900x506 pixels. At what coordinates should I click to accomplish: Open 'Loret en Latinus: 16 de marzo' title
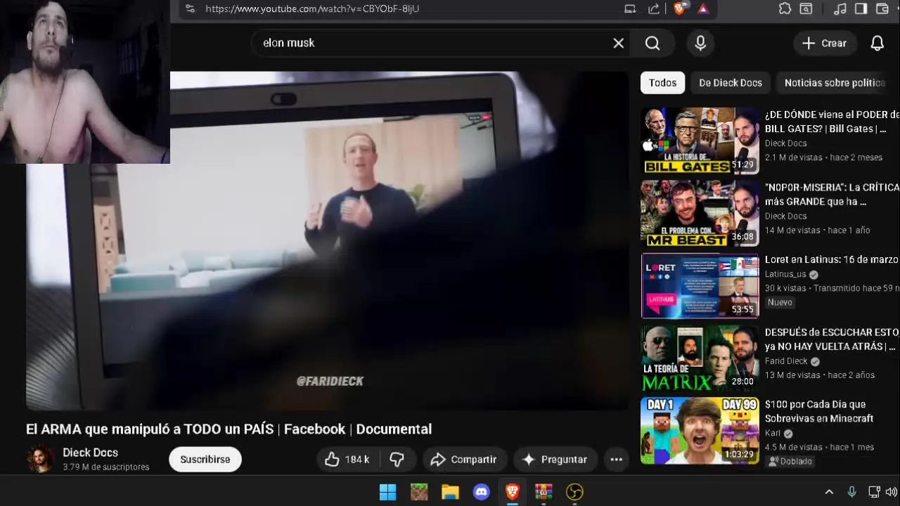point(831,259)
